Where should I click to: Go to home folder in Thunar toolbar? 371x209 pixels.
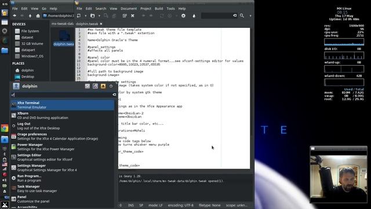[x=38, y=16]
